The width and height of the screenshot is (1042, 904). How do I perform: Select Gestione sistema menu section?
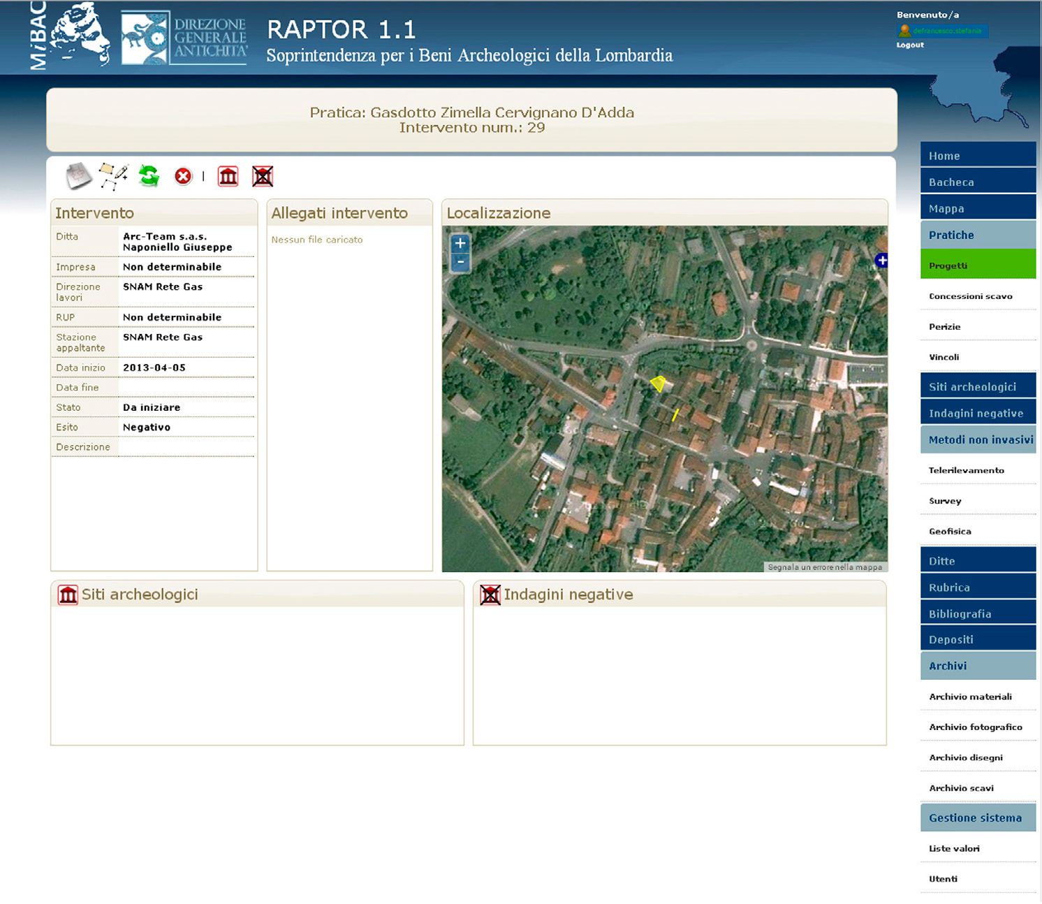pyautogui.click(x=978, y=817)
